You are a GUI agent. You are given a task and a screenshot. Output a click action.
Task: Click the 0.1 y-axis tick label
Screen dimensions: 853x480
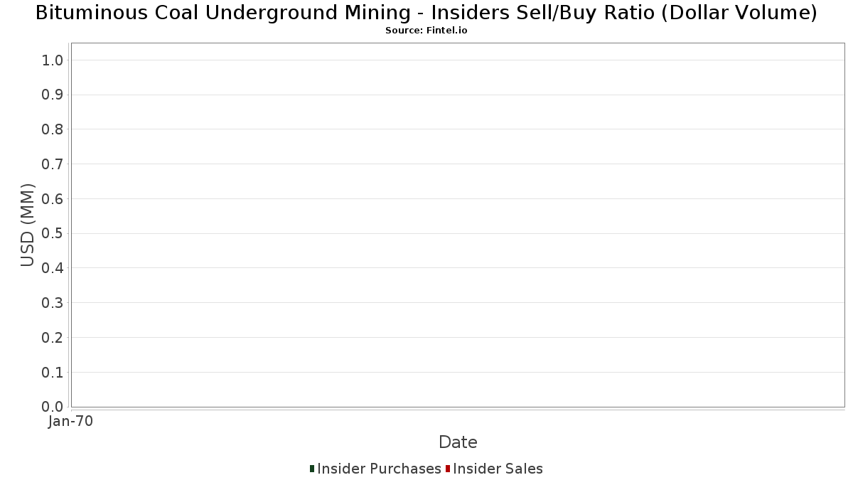click(53, 373)
